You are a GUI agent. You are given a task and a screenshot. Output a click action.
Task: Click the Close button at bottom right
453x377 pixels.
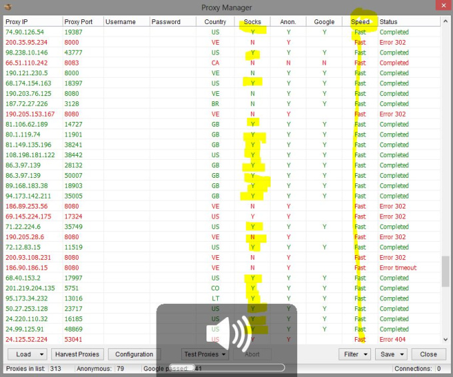point(428,354)
